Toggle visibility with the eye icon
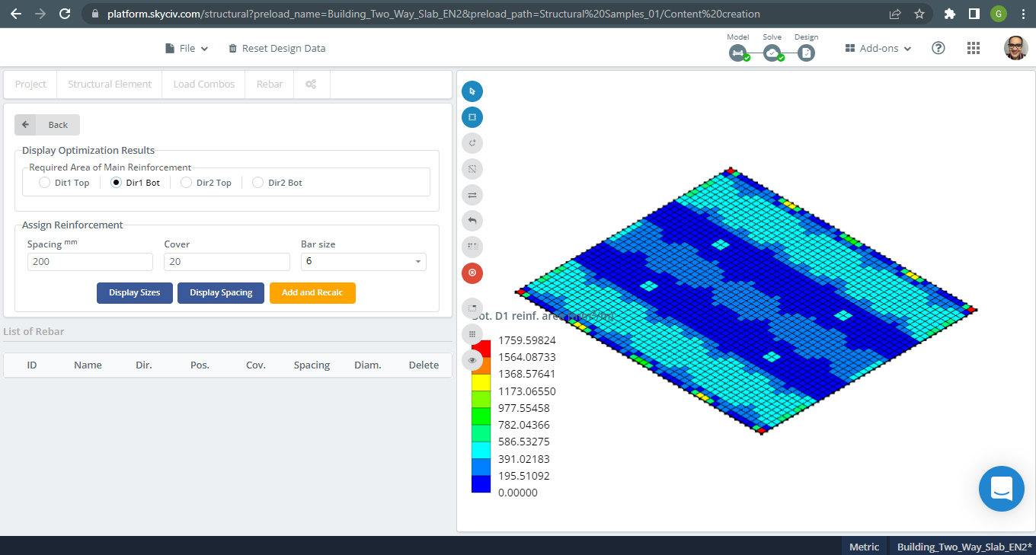This screenshot has width=1036, height=555. [472, 359]
